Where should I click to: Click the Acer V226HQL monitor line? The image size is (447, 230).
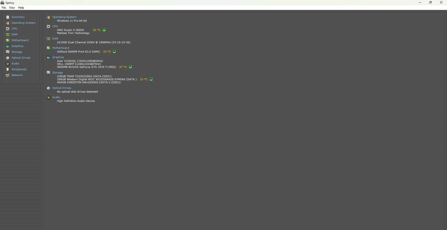(x=80, y=61)
